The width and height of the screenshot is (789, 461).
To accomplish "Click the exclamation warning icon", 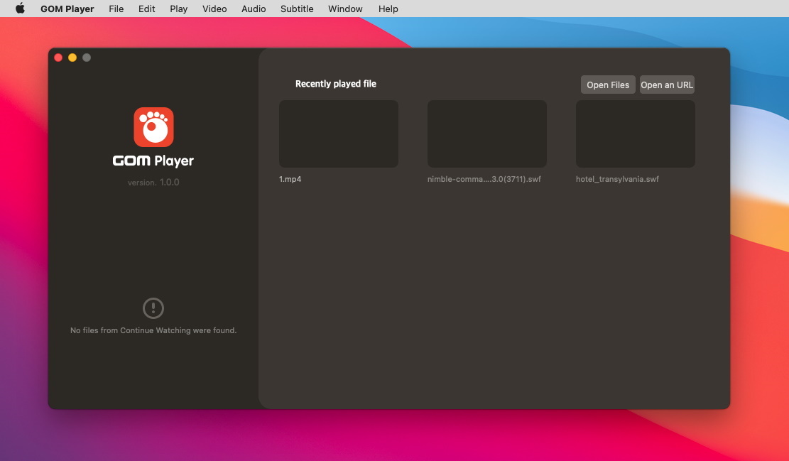I will click(153, 308).
